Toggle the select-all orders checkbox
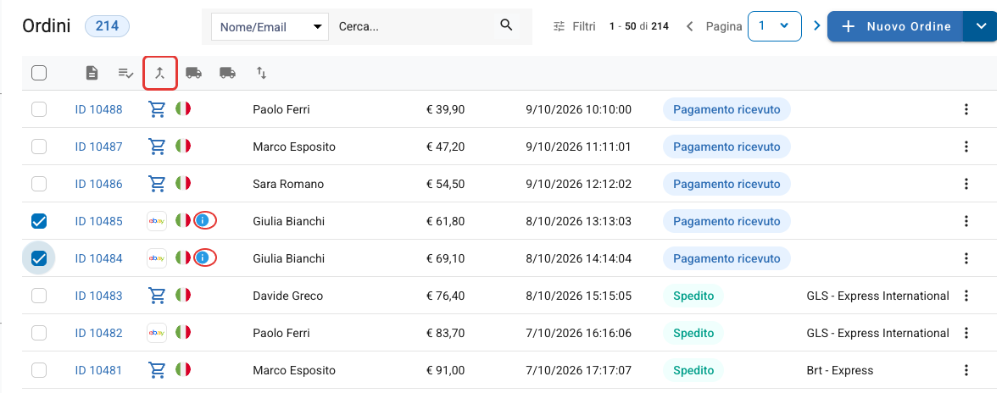The image size is (1002, 393). coord(39,73)
